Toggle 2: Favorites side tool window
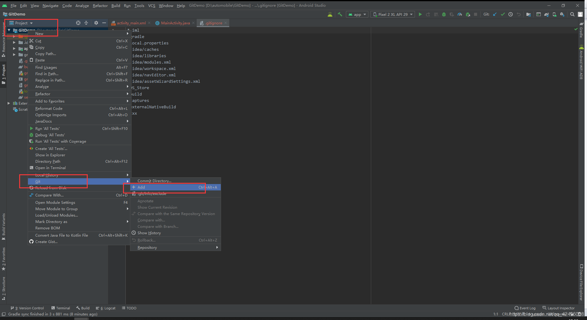 click(3, 259)
